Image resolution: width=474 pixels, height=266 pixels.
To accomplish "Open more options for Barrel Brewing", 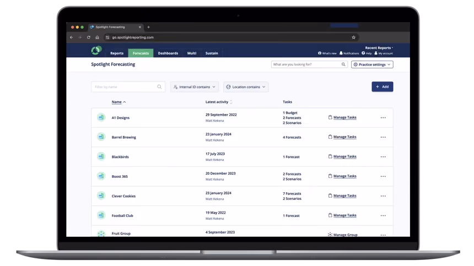I will [x=383, y=137].
